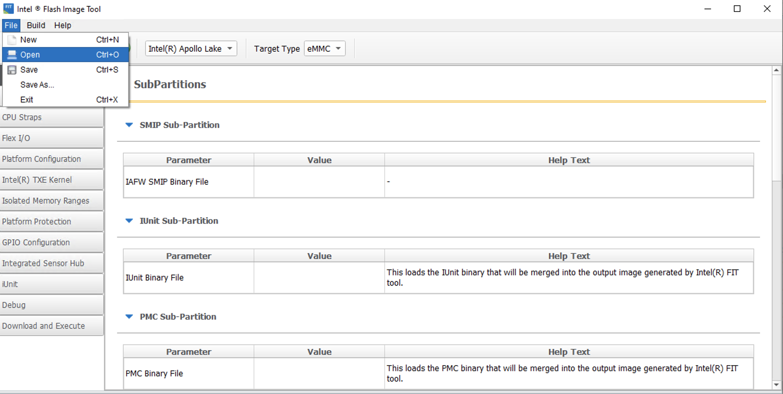Select New in the File menu

coord(65,40)
